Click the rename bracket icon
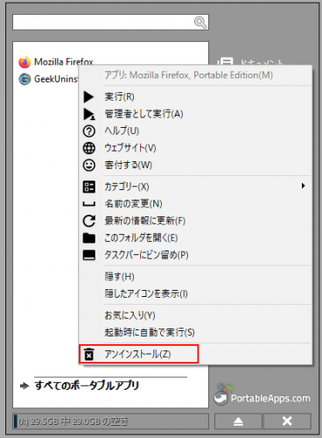Screen dimensions: 322x438 pos(89,204)
